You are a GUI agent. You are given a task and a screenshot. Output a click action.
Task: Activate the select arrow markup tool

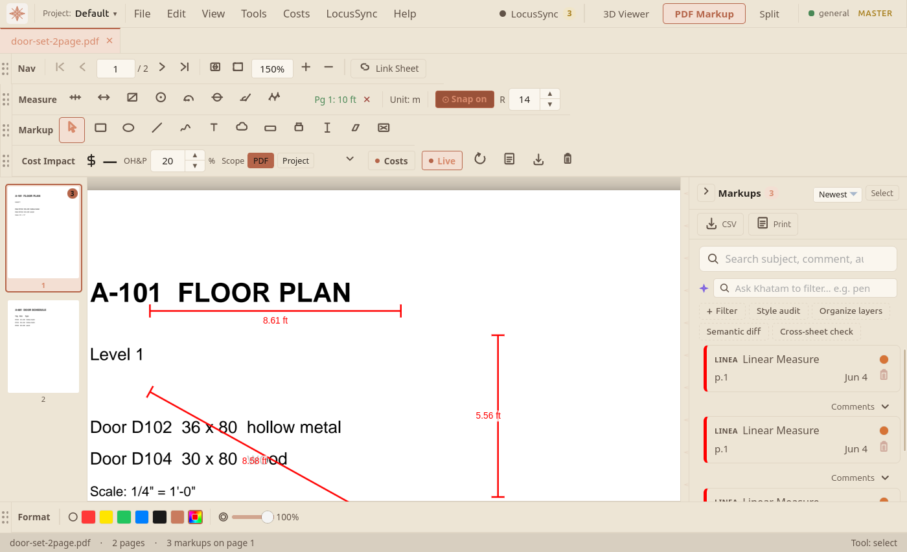pos(72,129)
